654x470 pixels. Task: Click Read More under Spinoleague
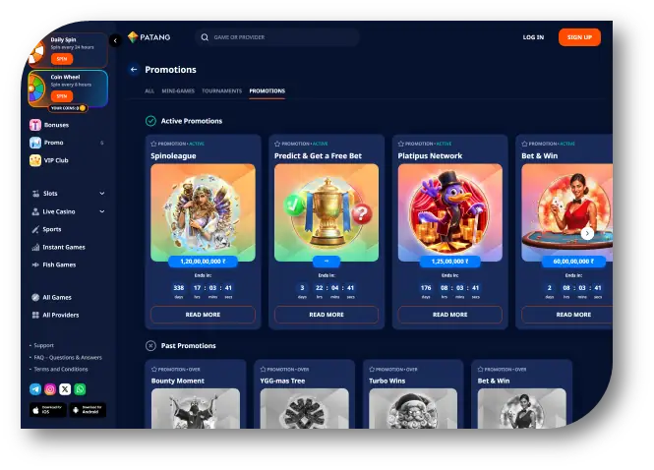[203, 315]
